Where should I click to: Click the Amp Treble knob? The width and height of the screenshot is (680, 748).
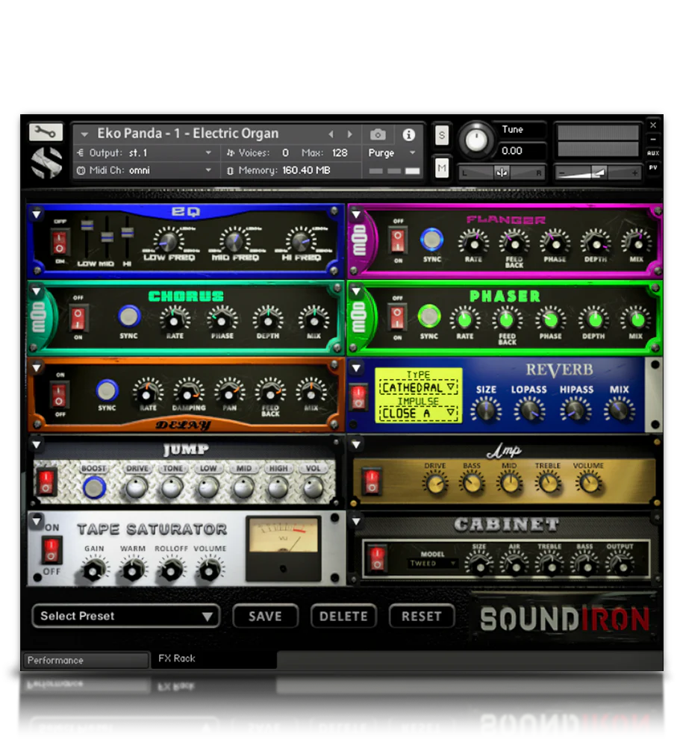tap(547, 483)
